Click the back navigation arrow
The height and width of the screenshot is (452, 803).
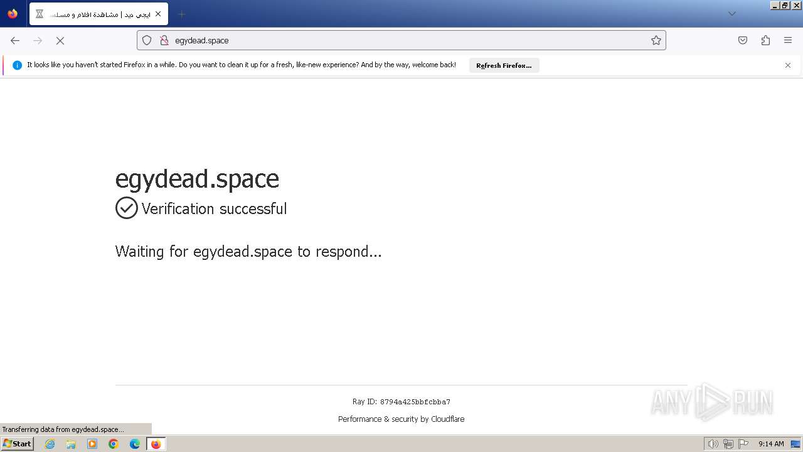pyautogui.click(x=15, y=40)
